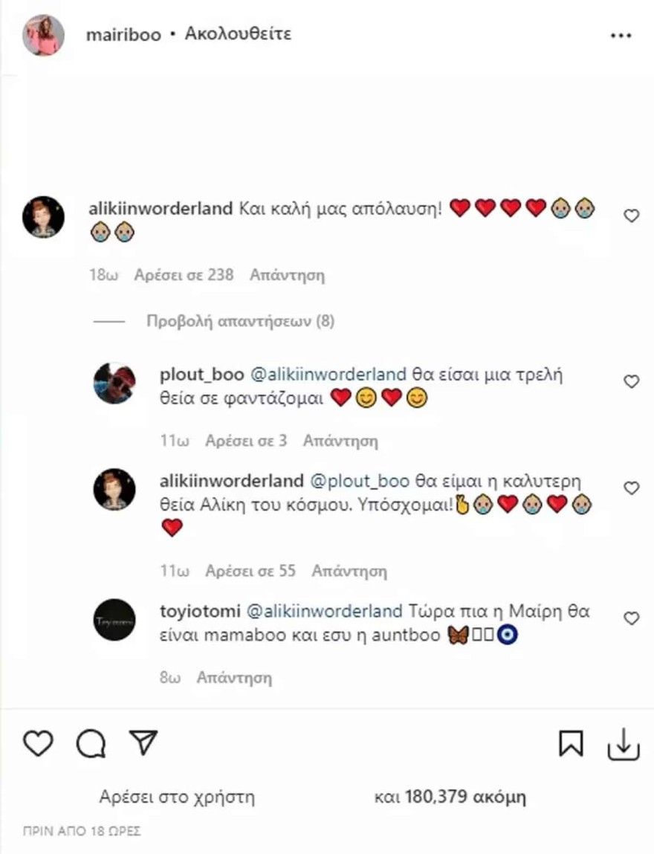Open mairiboo's profile picture avatar

point(43,35)
